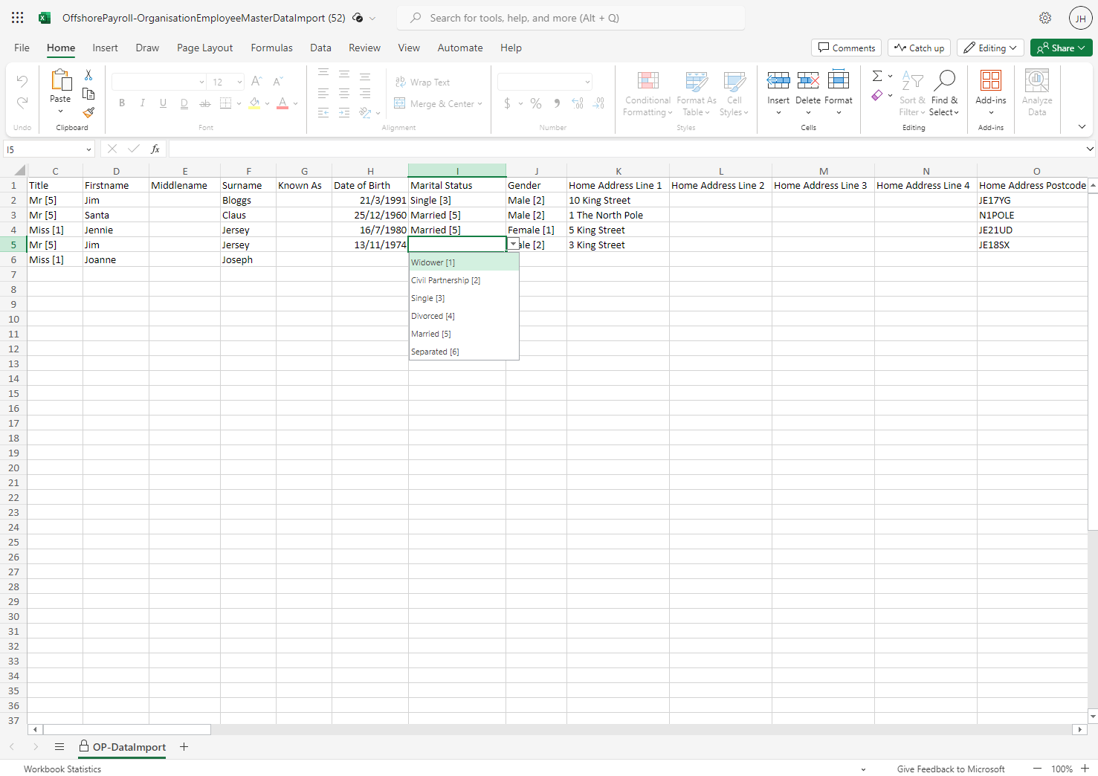Open the Settings gear icon
This screenshot has height=776, width=1098.
click(x=1045, y=18)
